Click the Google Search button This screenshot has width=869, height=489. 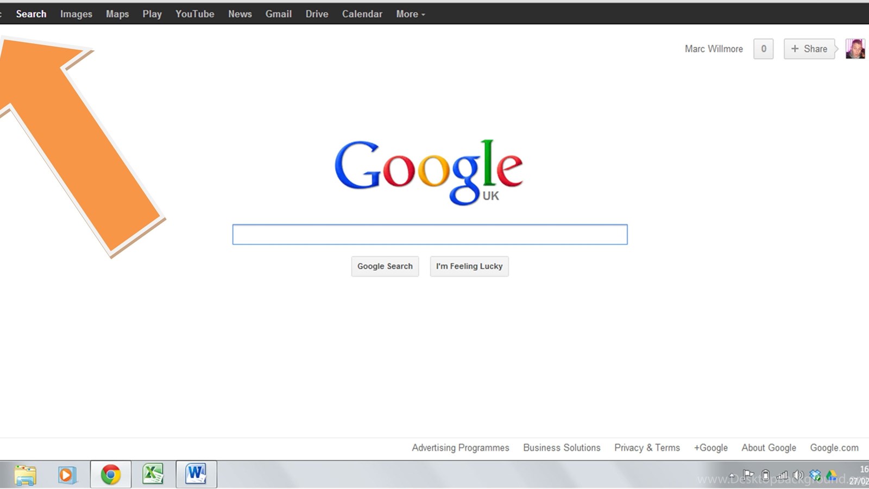(385, 266)
